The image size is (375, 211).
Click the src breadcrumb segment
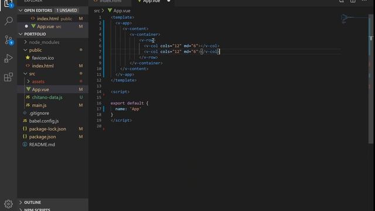[x=97, y=11]
